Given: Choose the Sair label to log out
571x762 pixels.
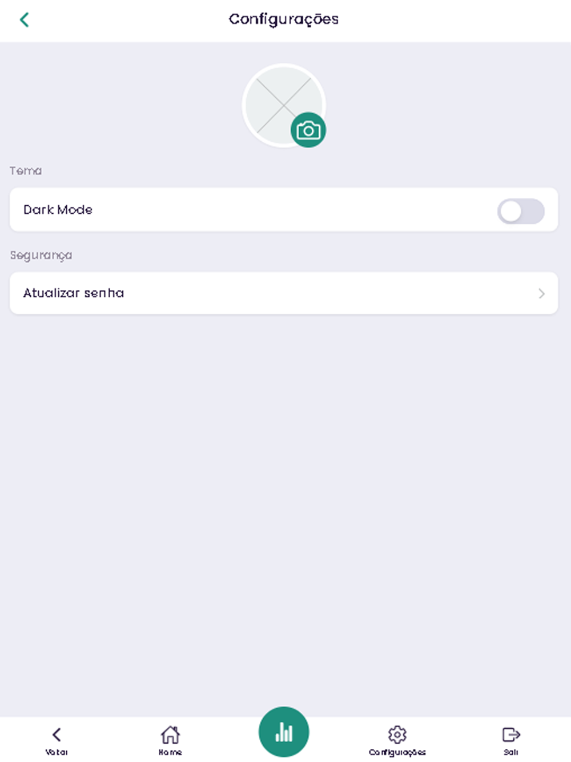Looking at the screenshot, I should (511, 752).
